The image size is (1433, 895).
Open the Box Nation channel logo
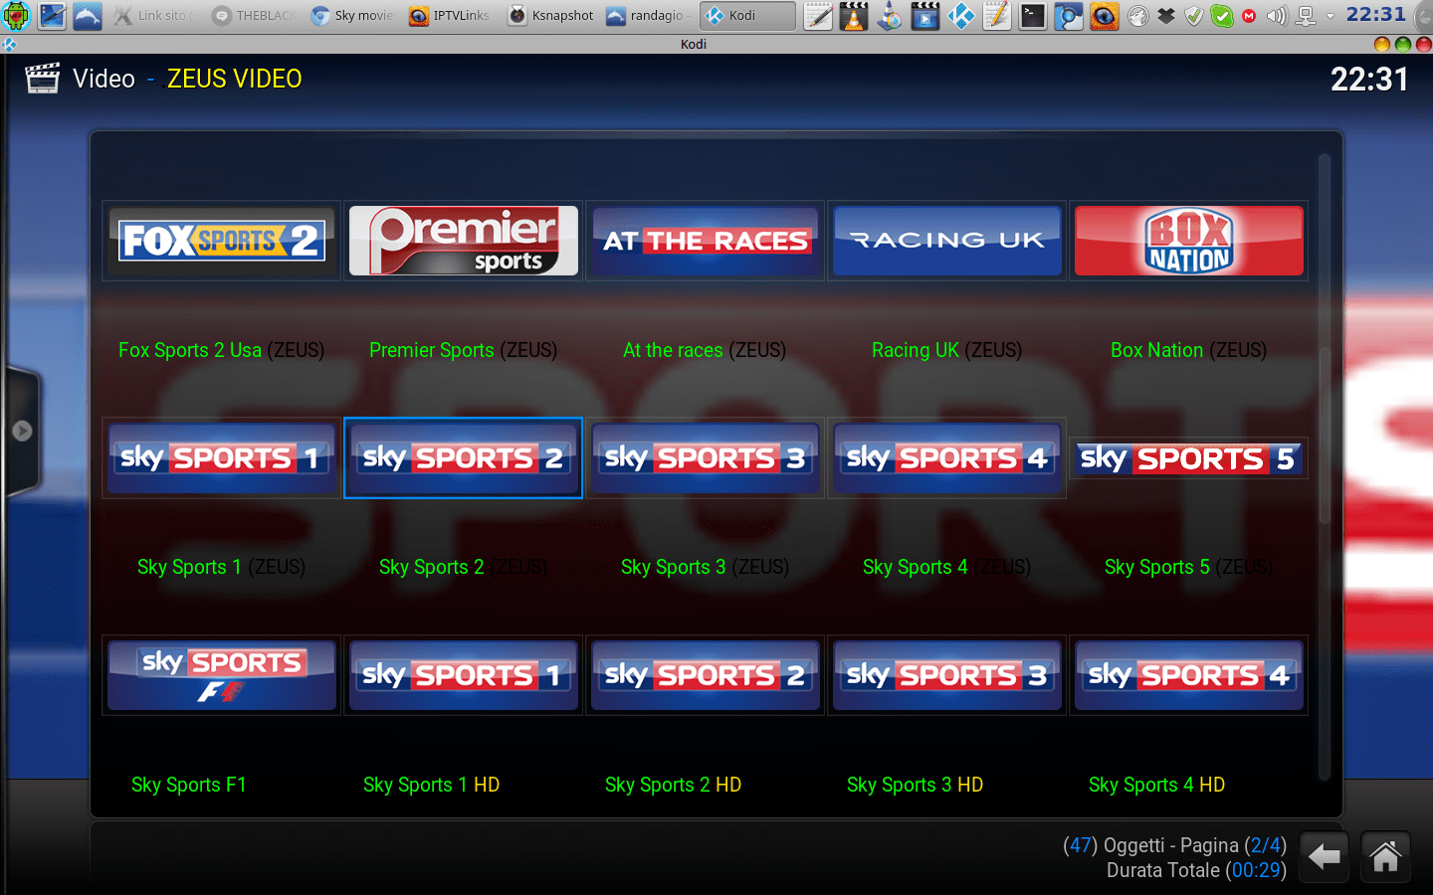click(1189, 241)
